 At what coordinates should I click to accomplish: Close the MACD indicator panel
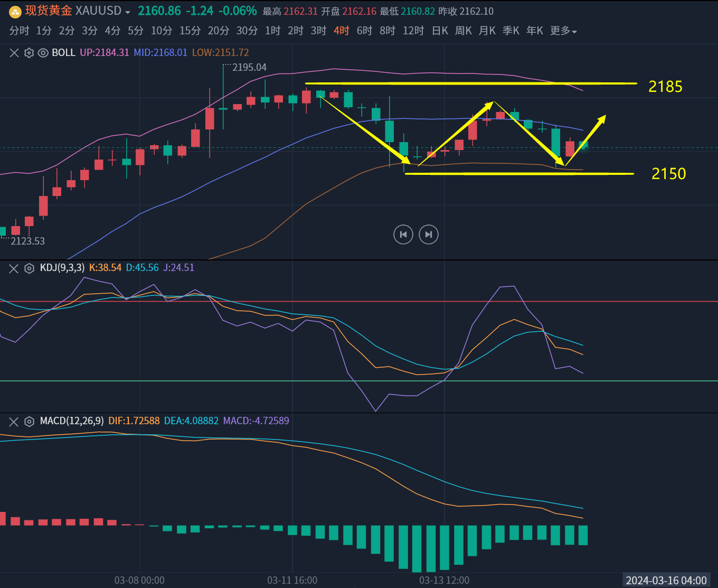point(14,422)
